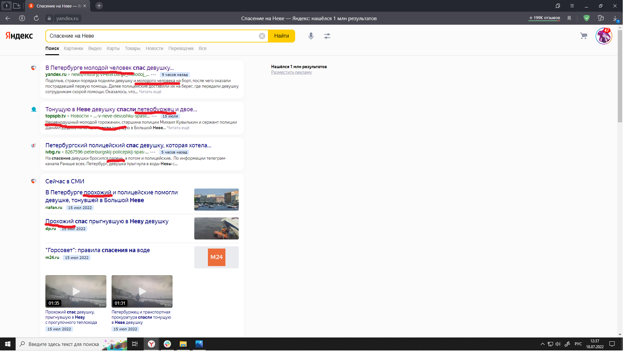Viewport: 626px width, 355px height.
Task: Switch to the Товары tab
Action: click(x=132, y=48)
